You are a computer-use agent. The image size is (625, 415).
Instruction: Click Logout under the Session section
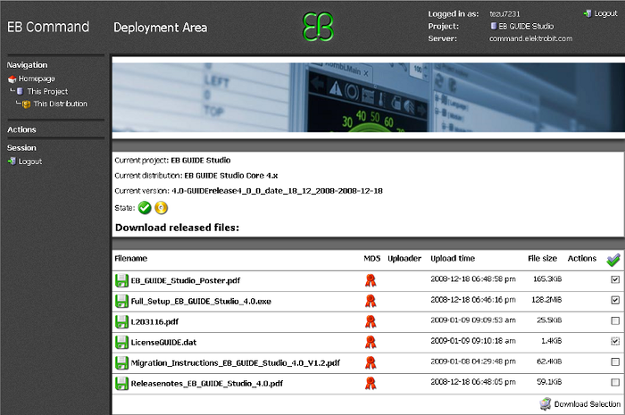tap(29, 162)
